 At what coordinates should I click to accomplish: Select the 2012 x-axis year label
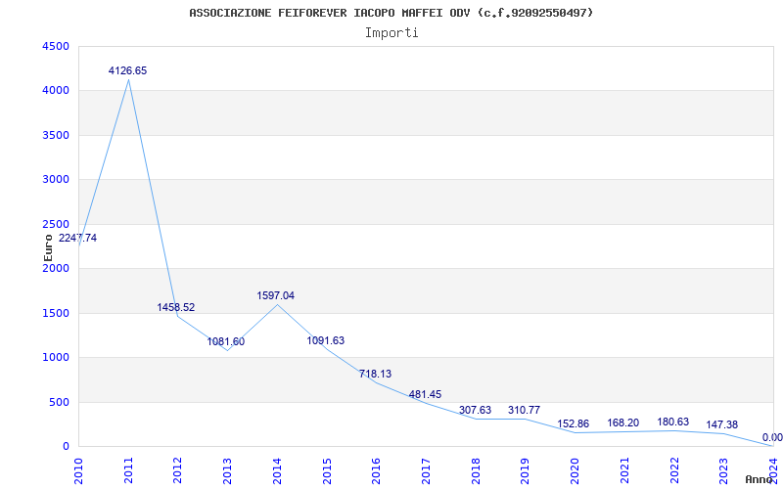(x=177, y=470)
